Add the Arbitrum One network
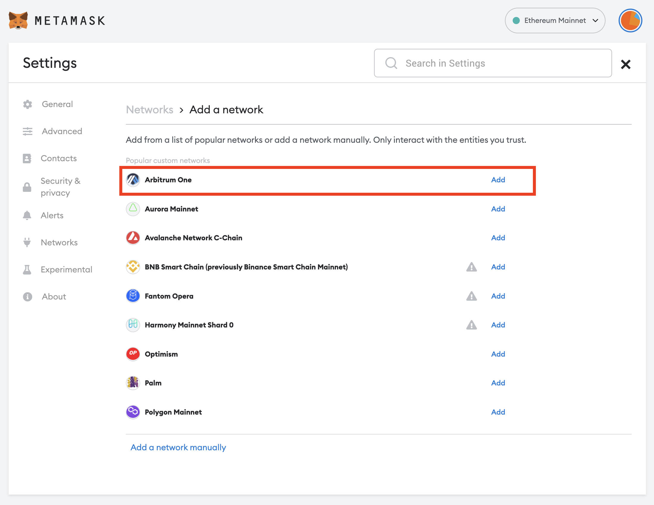 pyautogui.click(x=498, y=180)
